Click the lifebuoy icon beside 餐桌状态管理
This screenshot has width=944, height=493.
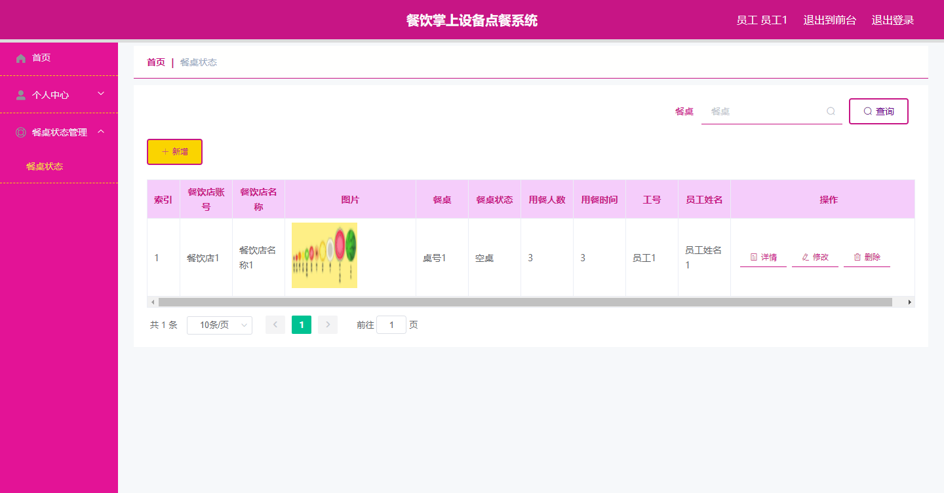[x=21, y=132]
